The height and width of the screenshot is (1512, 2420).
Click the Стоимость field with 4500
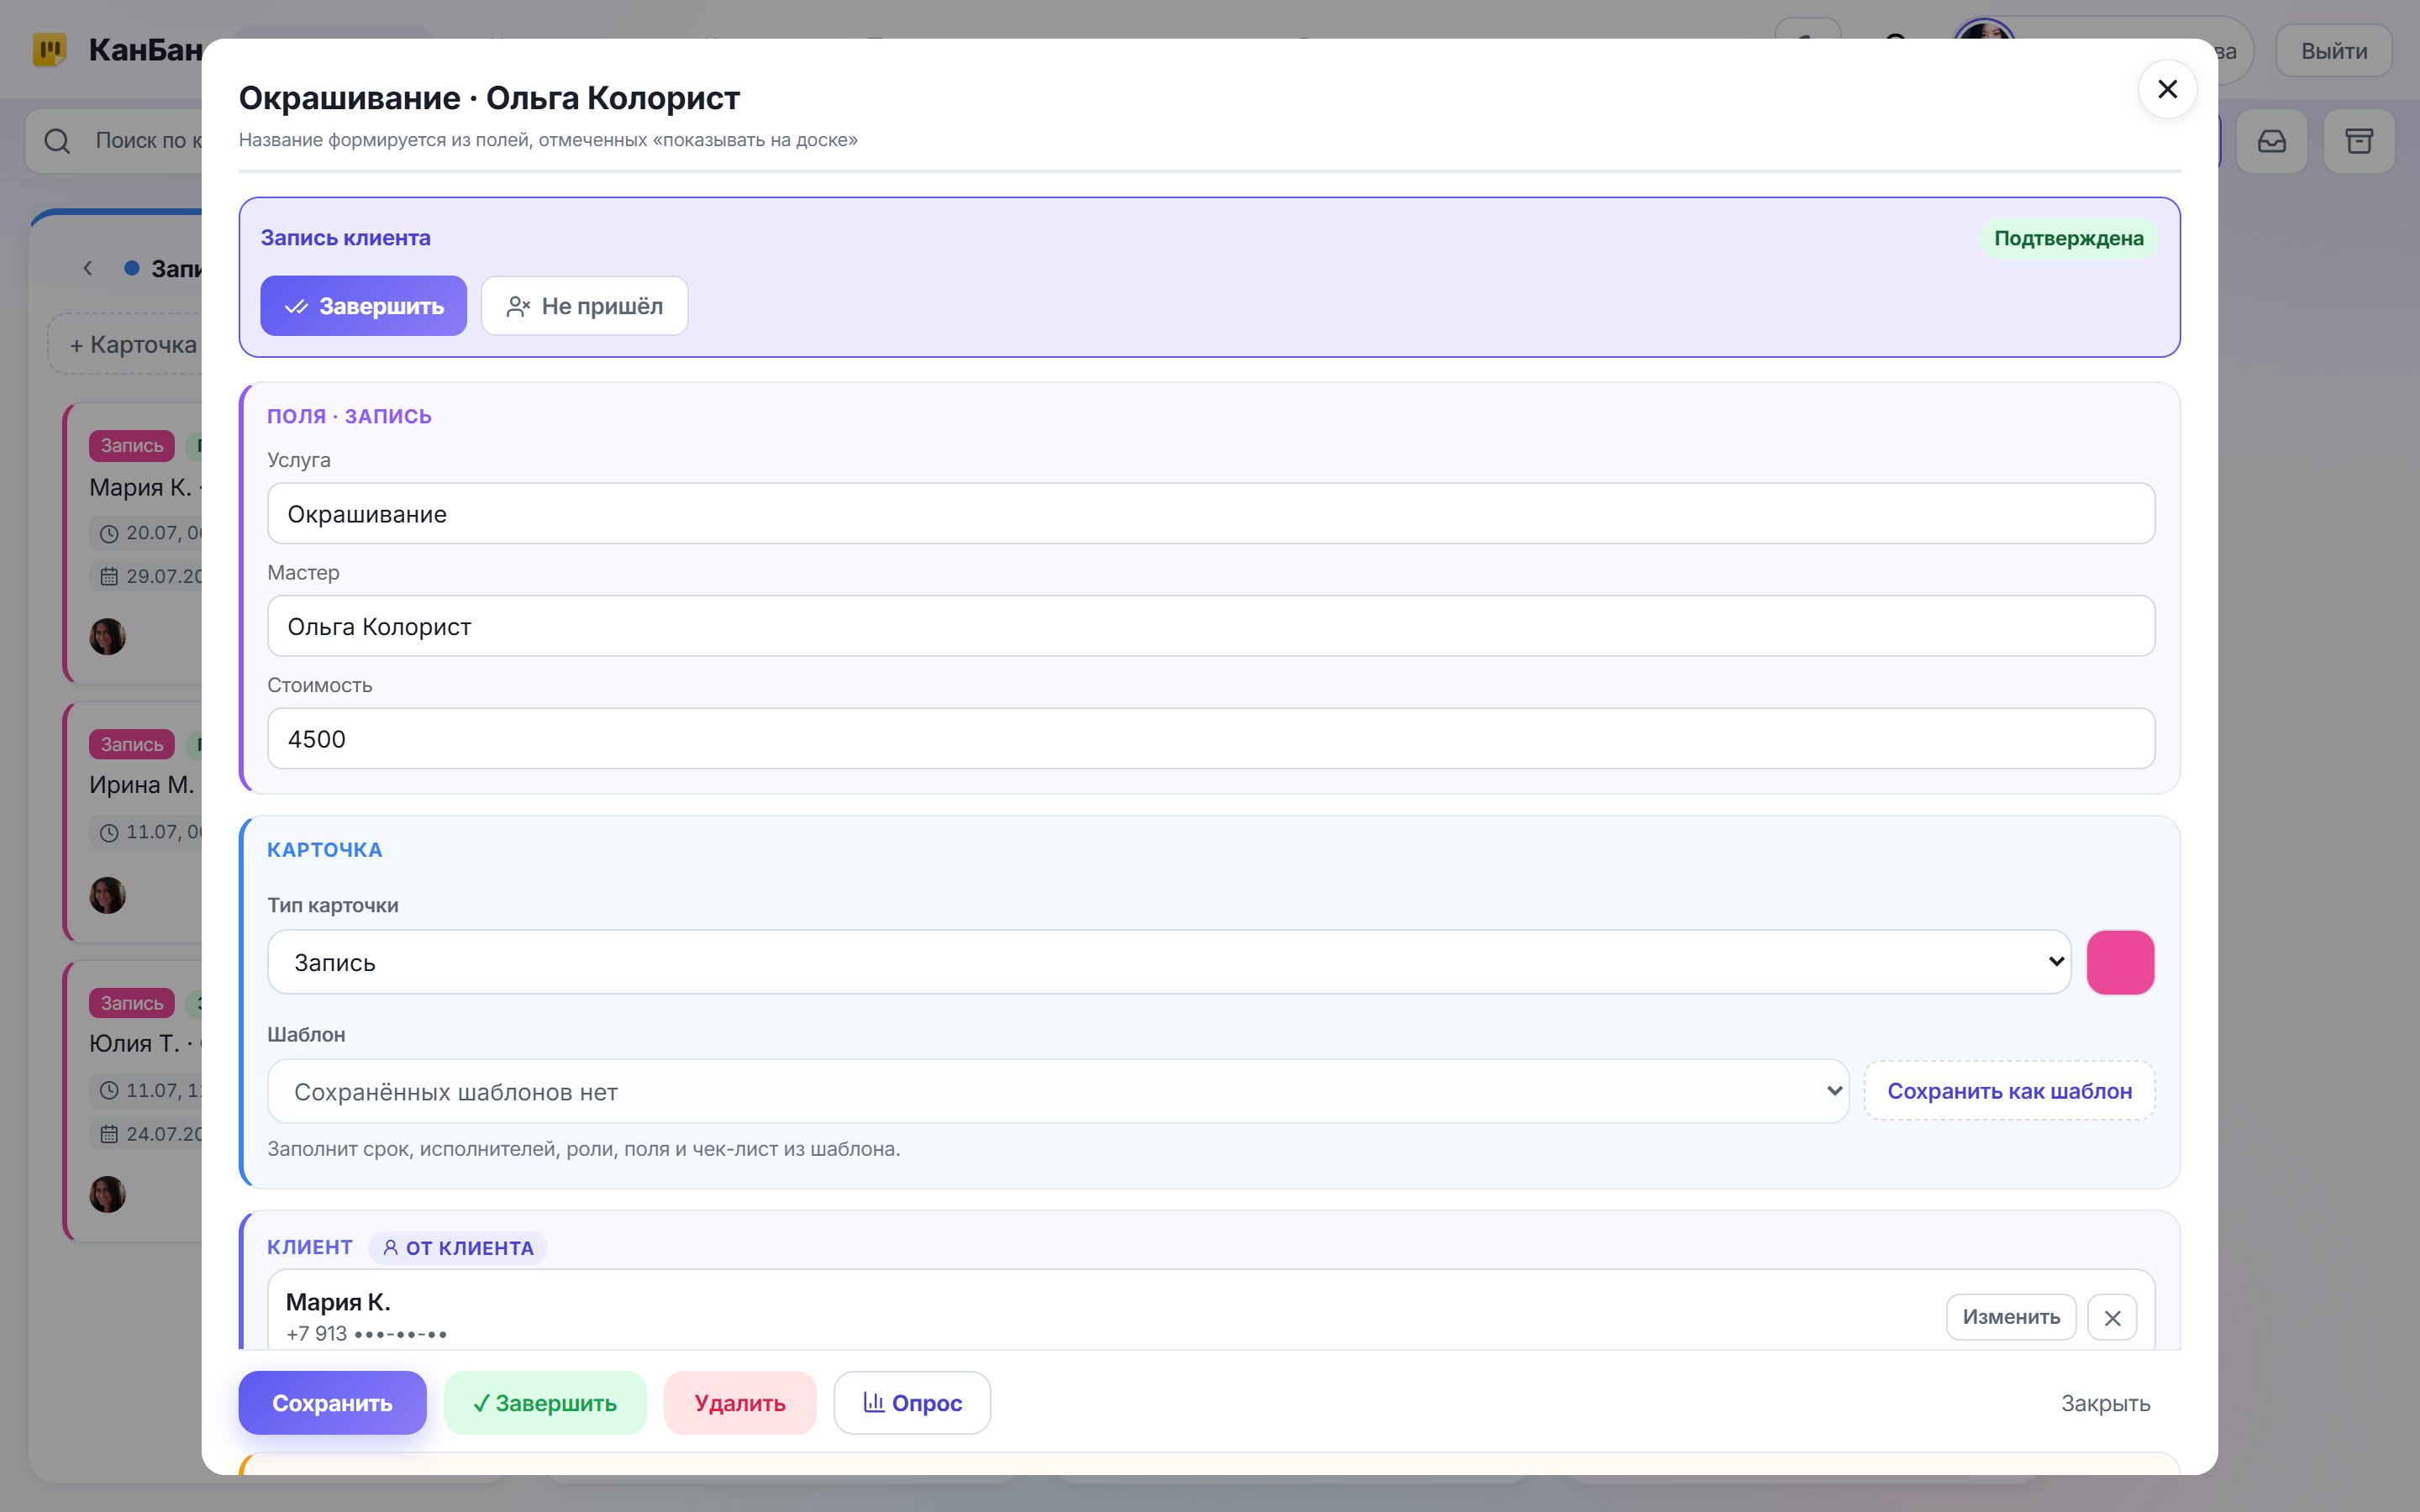click(x=1210, y=739)
